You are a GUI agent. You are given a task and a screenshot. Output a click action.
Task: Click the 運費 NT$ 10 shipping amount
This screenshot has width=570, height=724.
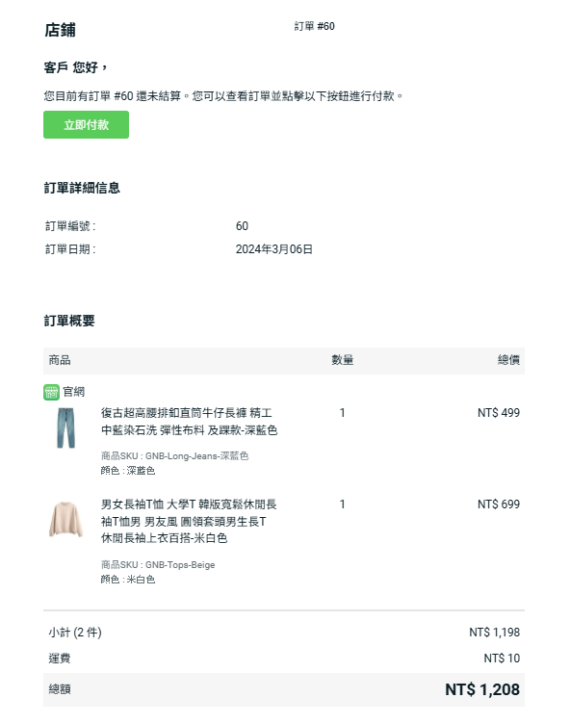[502, 659]
